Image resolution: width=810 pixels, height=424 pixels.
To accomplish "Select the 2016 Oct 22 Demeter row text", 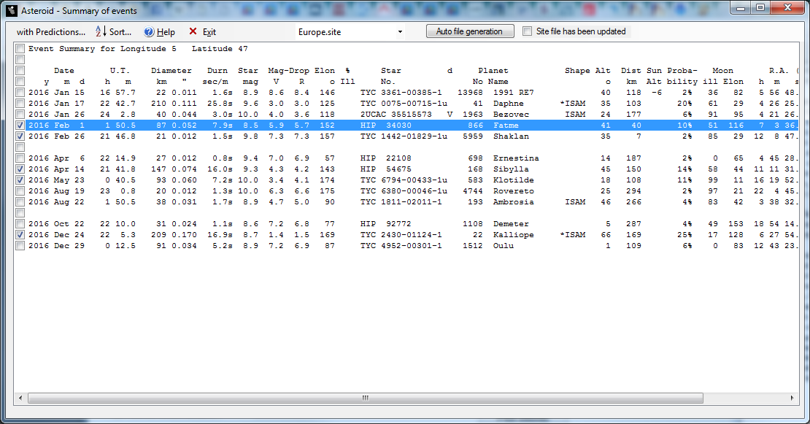I will coord(292,224).
